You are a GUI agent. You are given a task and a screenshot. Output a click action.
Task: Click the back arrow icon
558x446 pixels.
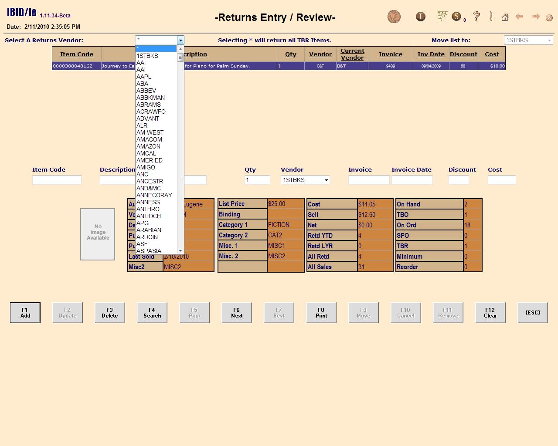519,17
